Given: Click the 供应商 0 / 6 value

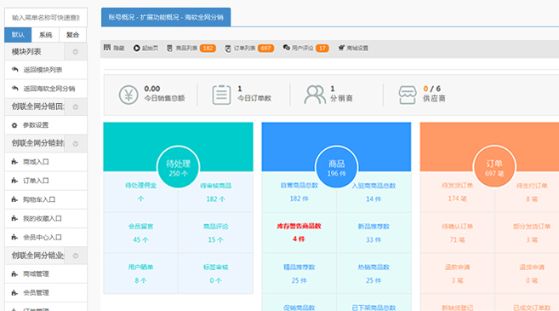Looking at the screenshot, I should [431, 89].
